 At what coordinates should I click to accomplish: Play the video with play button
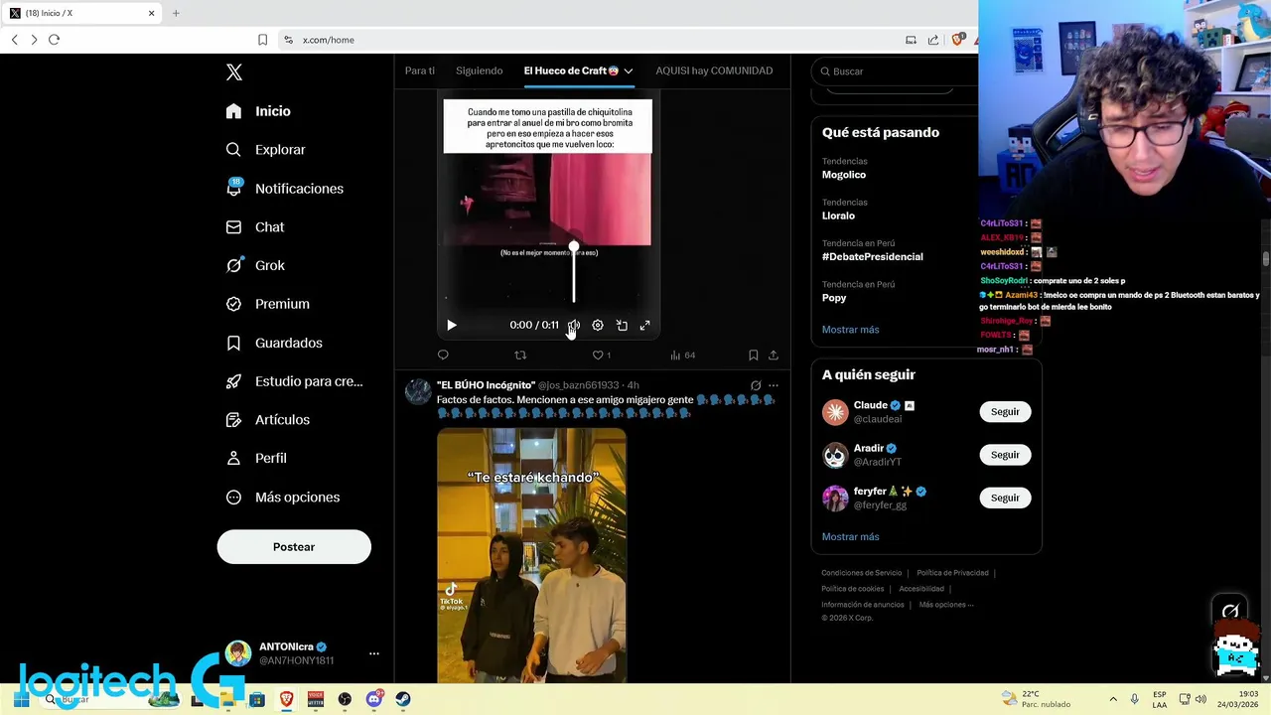(452, 325)
